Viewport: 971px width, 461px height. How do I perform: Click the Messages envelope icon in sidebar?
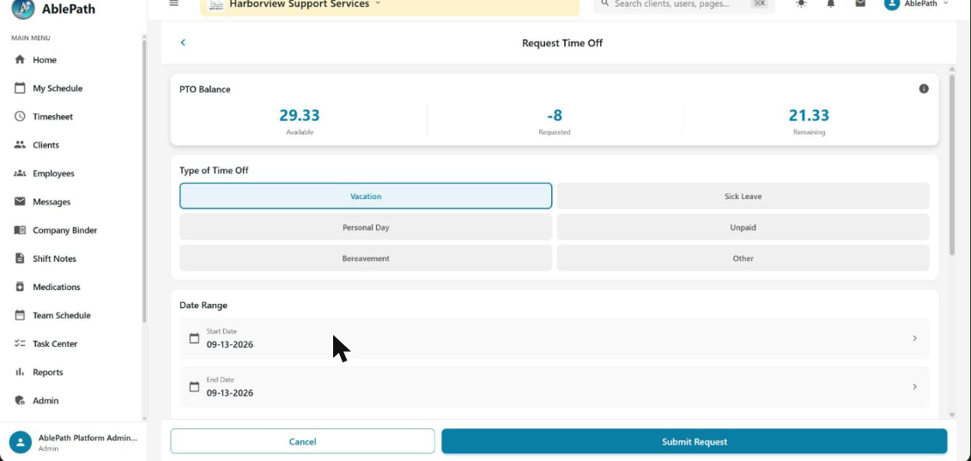click(20, 202)
